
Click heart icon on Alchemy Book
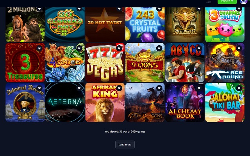coord(199,88)
